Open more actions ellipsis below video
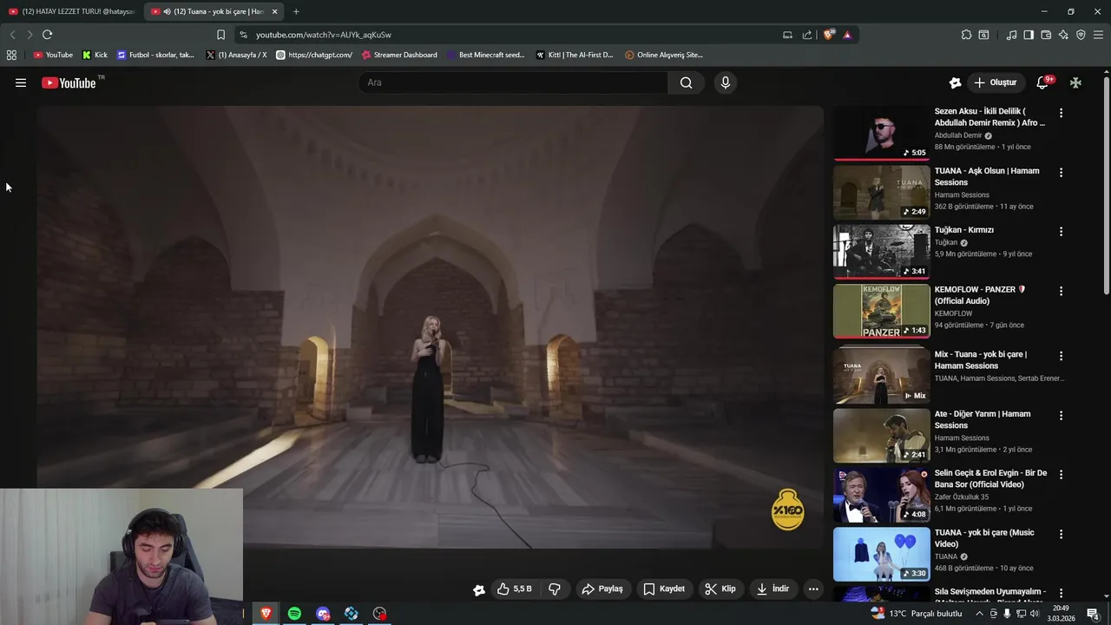The height and width of the screenshot is (625, 1111). coord(813,589)
